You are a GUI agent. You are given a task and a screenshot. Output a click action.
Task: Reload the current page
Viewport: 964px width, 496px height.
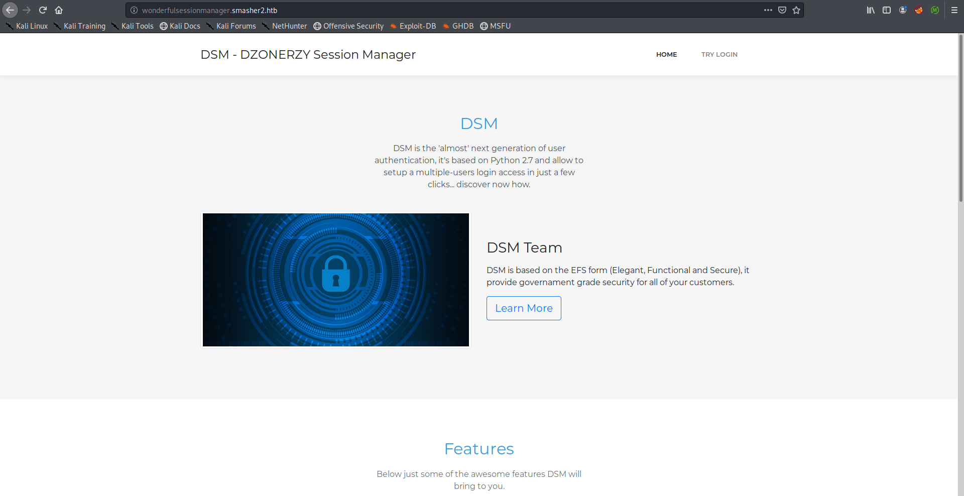43,10
